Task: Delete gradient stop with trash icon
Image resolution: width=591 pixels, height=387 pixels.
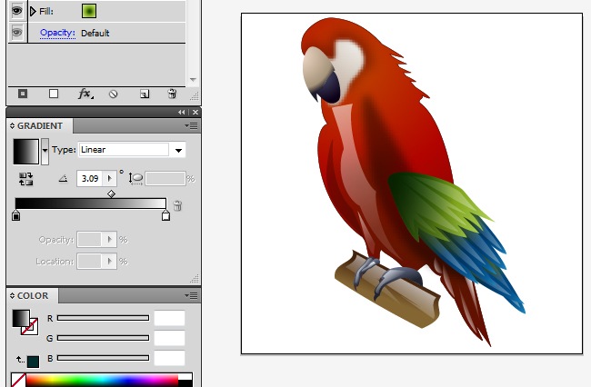Action: click(178, 206)
